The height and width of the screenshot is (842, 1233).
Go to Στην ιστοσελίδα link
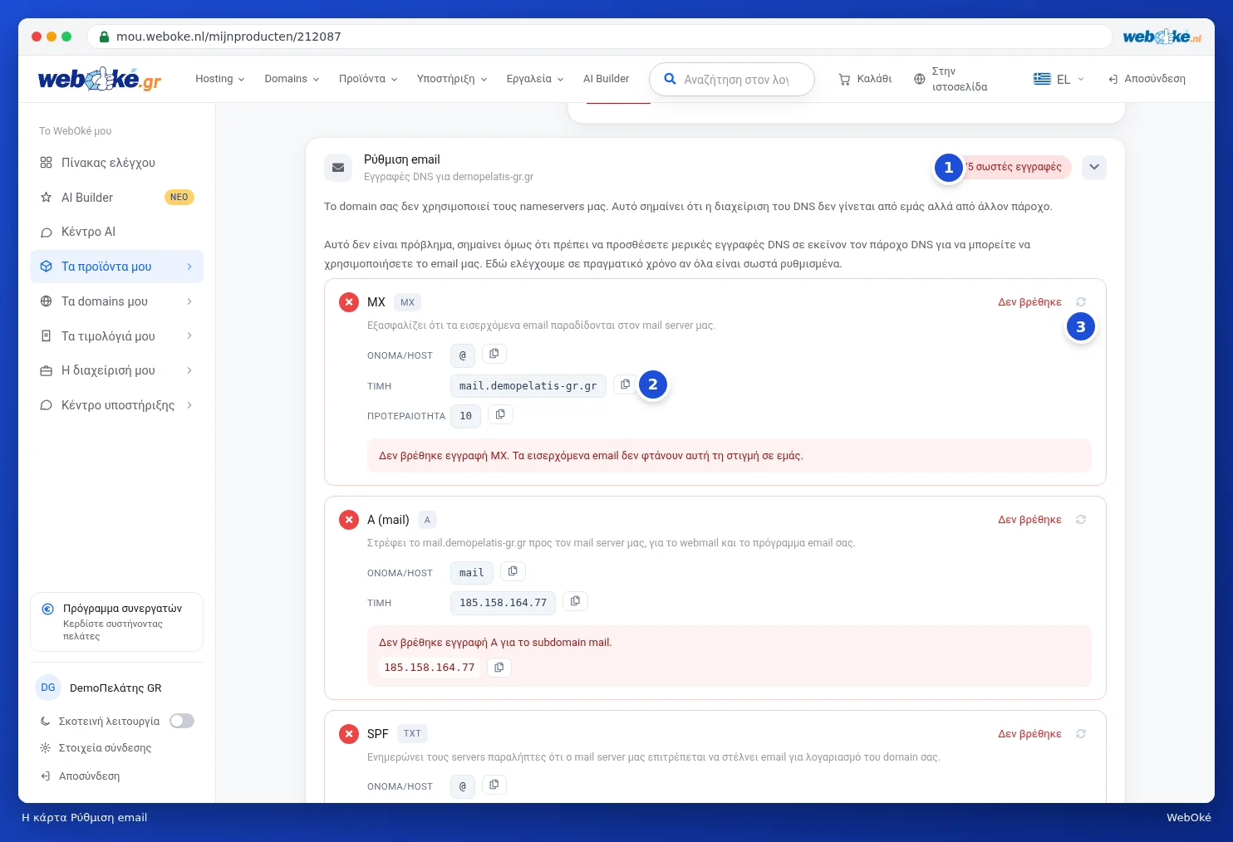point(951,79)
